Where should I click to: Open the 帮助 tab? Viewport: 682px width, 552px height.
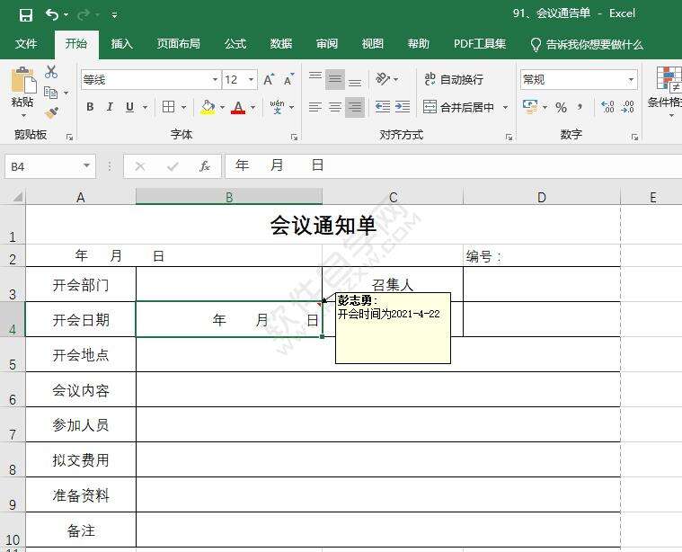[418, 44]
